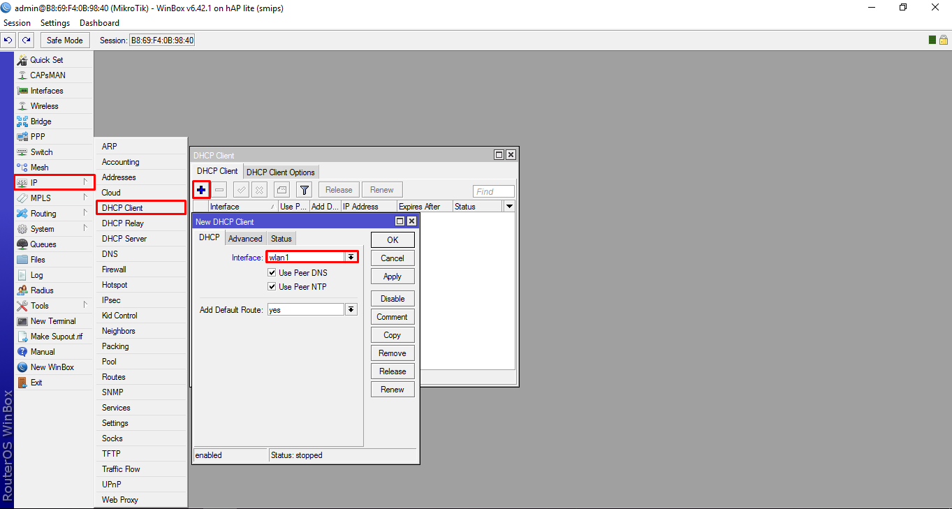Open the Dashboard menu
952x509 pixels.
99,23
